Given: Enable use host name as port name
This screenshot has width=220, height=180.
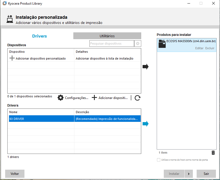Looking at the screenshot, I should coord(159,160).
